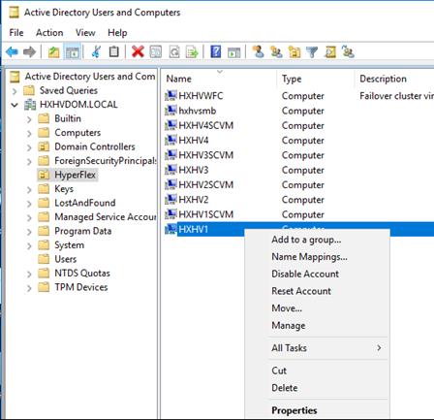This screenshot has height=420, width=434.
Task: Click the red X Delete icon
Action: click(138, 51)
